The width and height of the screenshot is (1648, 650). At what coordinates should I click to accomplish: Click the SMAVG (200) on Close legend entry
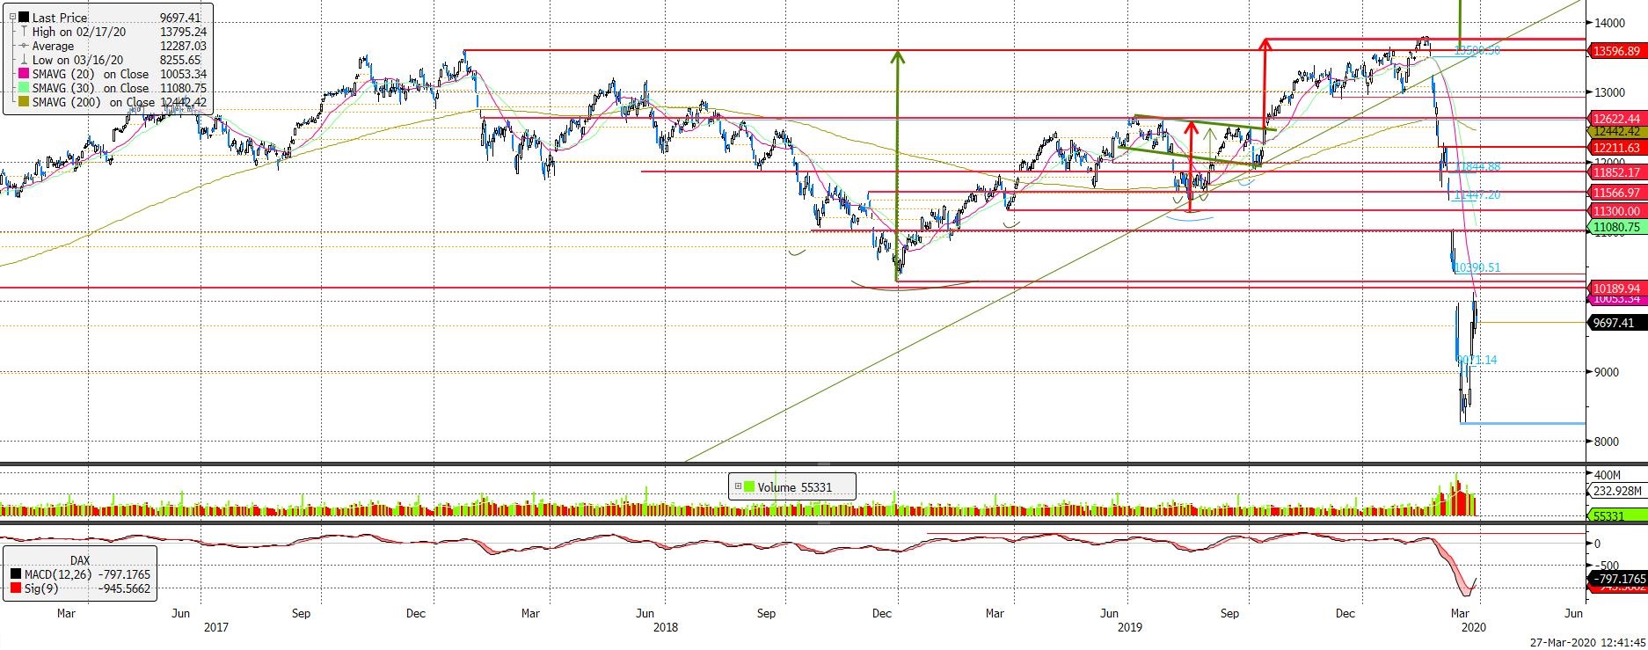93,102
